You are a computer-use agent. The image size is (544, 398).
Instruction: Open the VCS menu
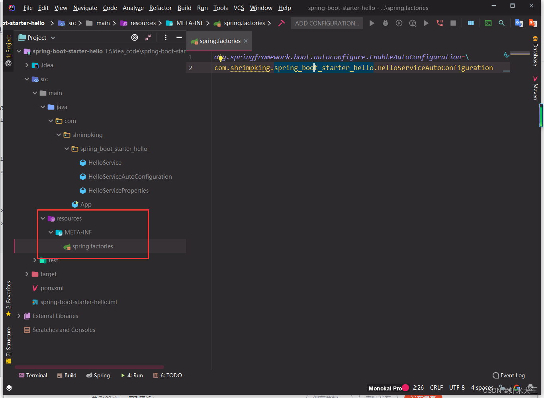239,8
